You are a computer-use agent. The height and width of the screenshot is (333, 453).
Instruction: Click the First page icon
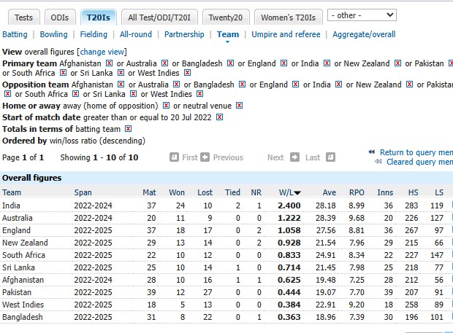[174, 157]
